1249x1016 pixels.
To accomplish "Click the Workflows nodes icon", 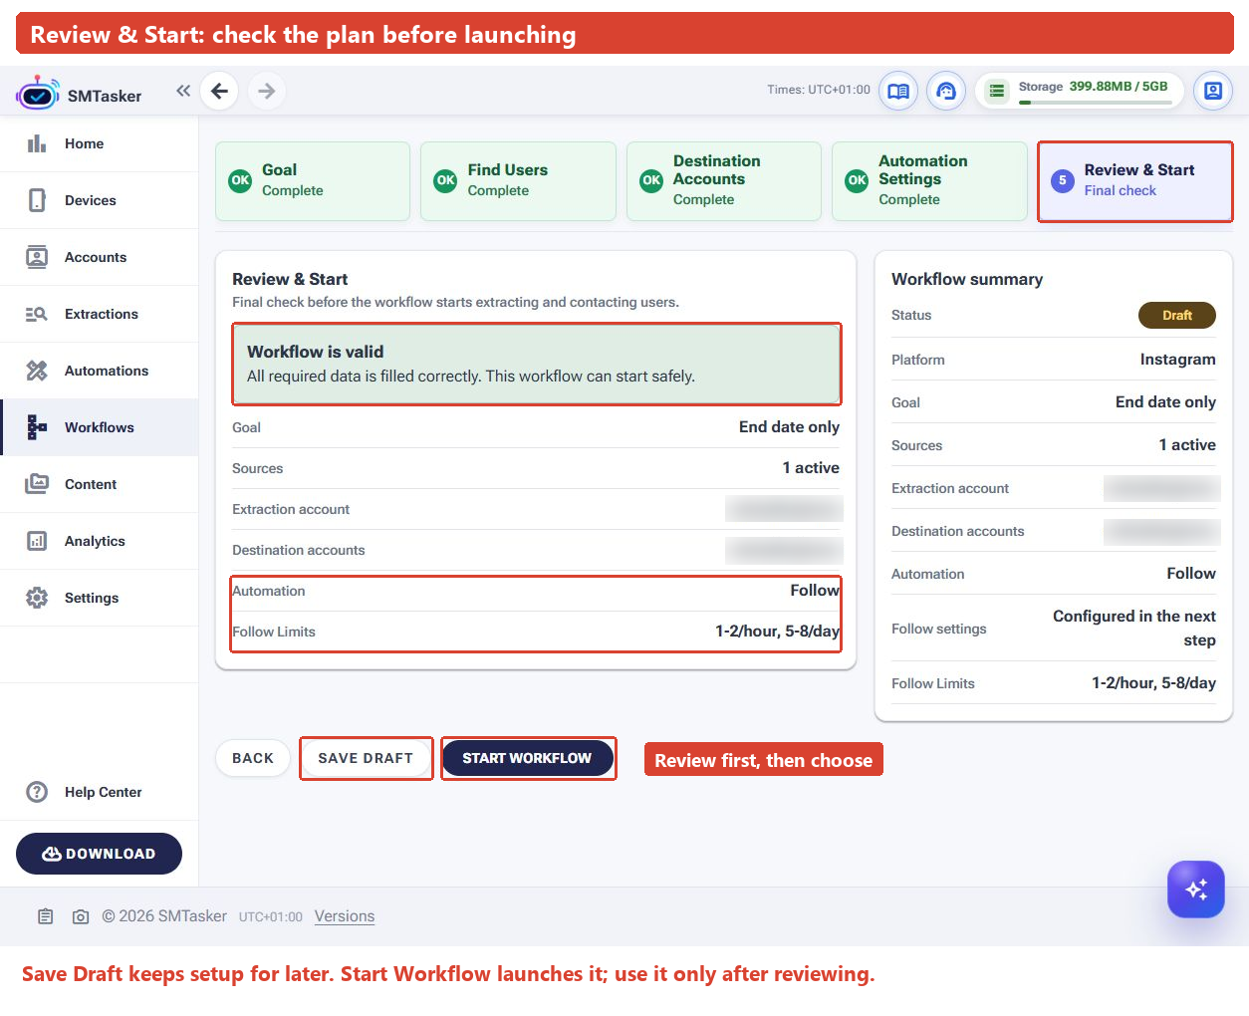I will 37,427.
